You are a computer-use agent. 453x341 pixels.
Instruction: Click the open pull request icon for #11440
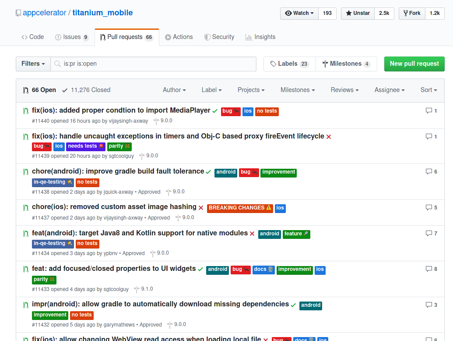pyautogui.click(x=26, y=111)
